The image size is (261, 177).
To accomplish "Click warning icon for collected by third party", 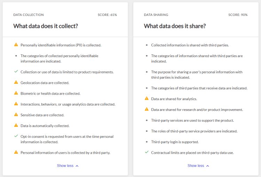I will pos(16,152).
